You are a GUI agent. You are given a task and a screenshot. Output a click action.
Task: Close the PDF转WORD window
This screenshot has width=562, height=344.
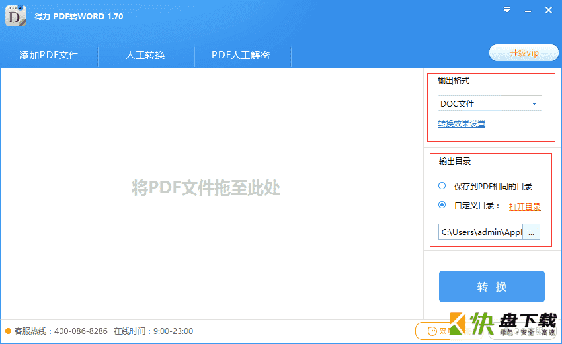point(548,10)
